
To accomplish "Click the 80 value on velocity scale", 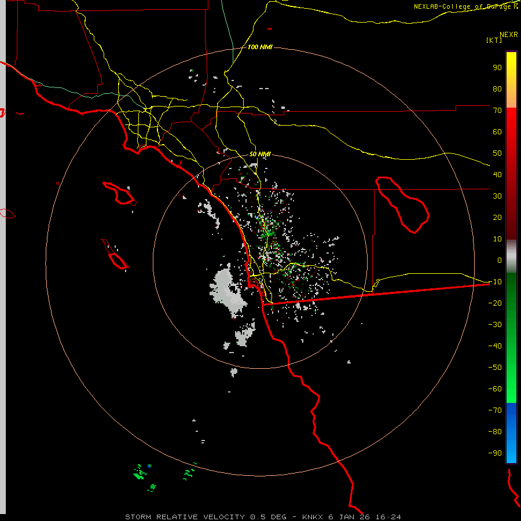I will pos(497,89).
